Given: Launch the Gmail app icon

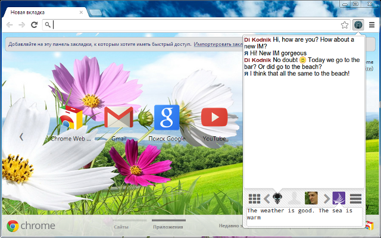Looking at the screenshot, I should 118,118.
